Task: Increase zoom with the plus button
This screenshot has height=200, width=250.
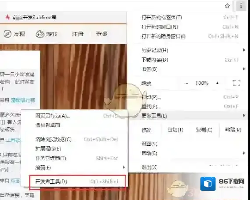Action: pyautogui.click(x=217, y=83)
